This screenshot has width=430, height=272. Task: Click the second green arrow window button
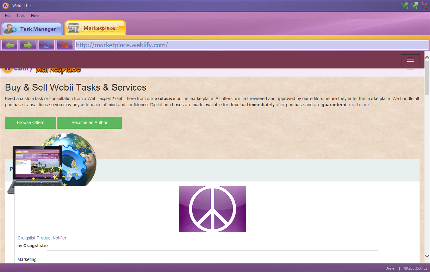[415, 6]
